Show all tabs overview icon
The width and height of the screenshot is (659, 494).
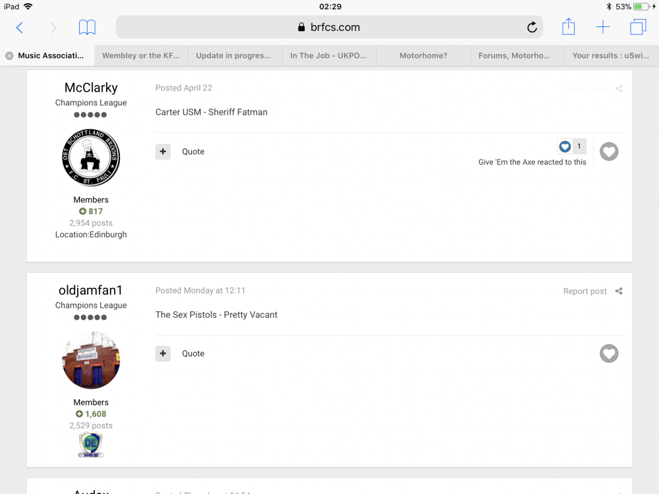638,27
